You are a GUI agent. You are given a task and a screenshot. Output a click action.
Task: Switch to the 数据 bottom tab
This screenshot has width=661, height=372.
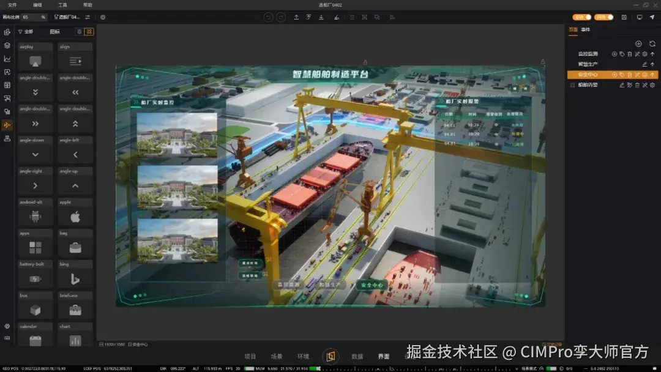point(357,357)
